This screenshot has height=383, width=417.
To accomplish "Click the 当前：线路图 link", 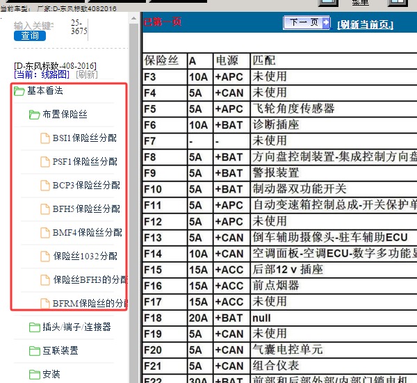I will [42, 74].
